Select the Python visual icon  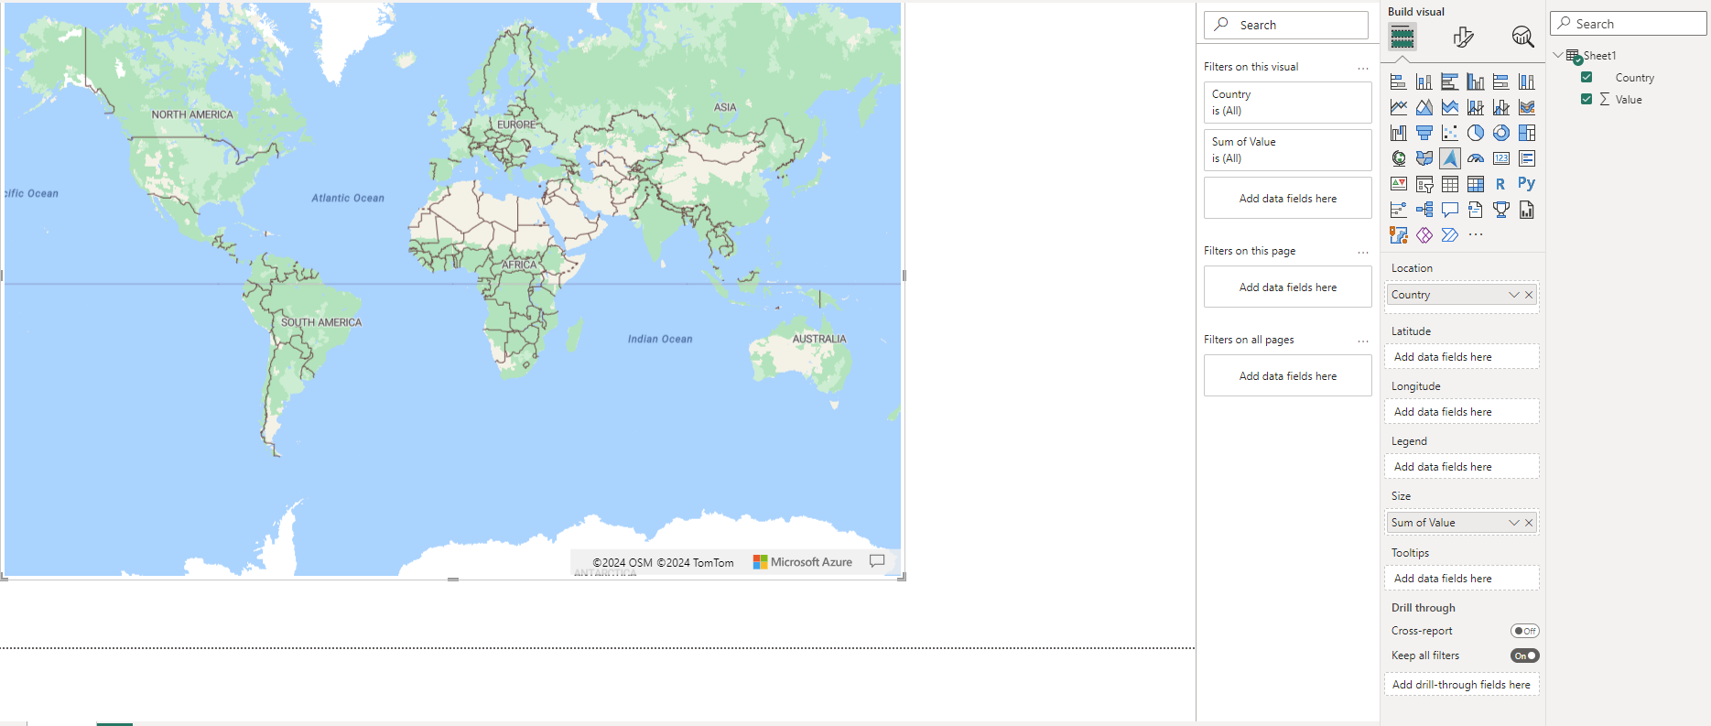click(1526, 183)
